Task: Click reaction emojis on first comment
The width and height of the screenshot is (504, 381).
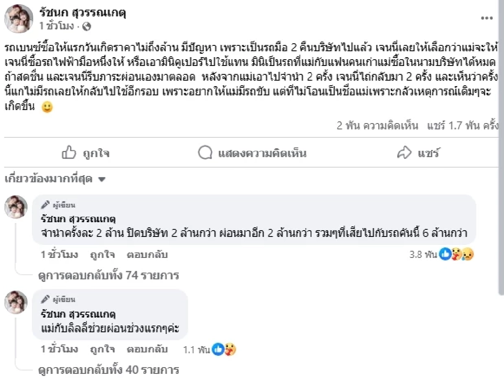Action: click(456, 254)
